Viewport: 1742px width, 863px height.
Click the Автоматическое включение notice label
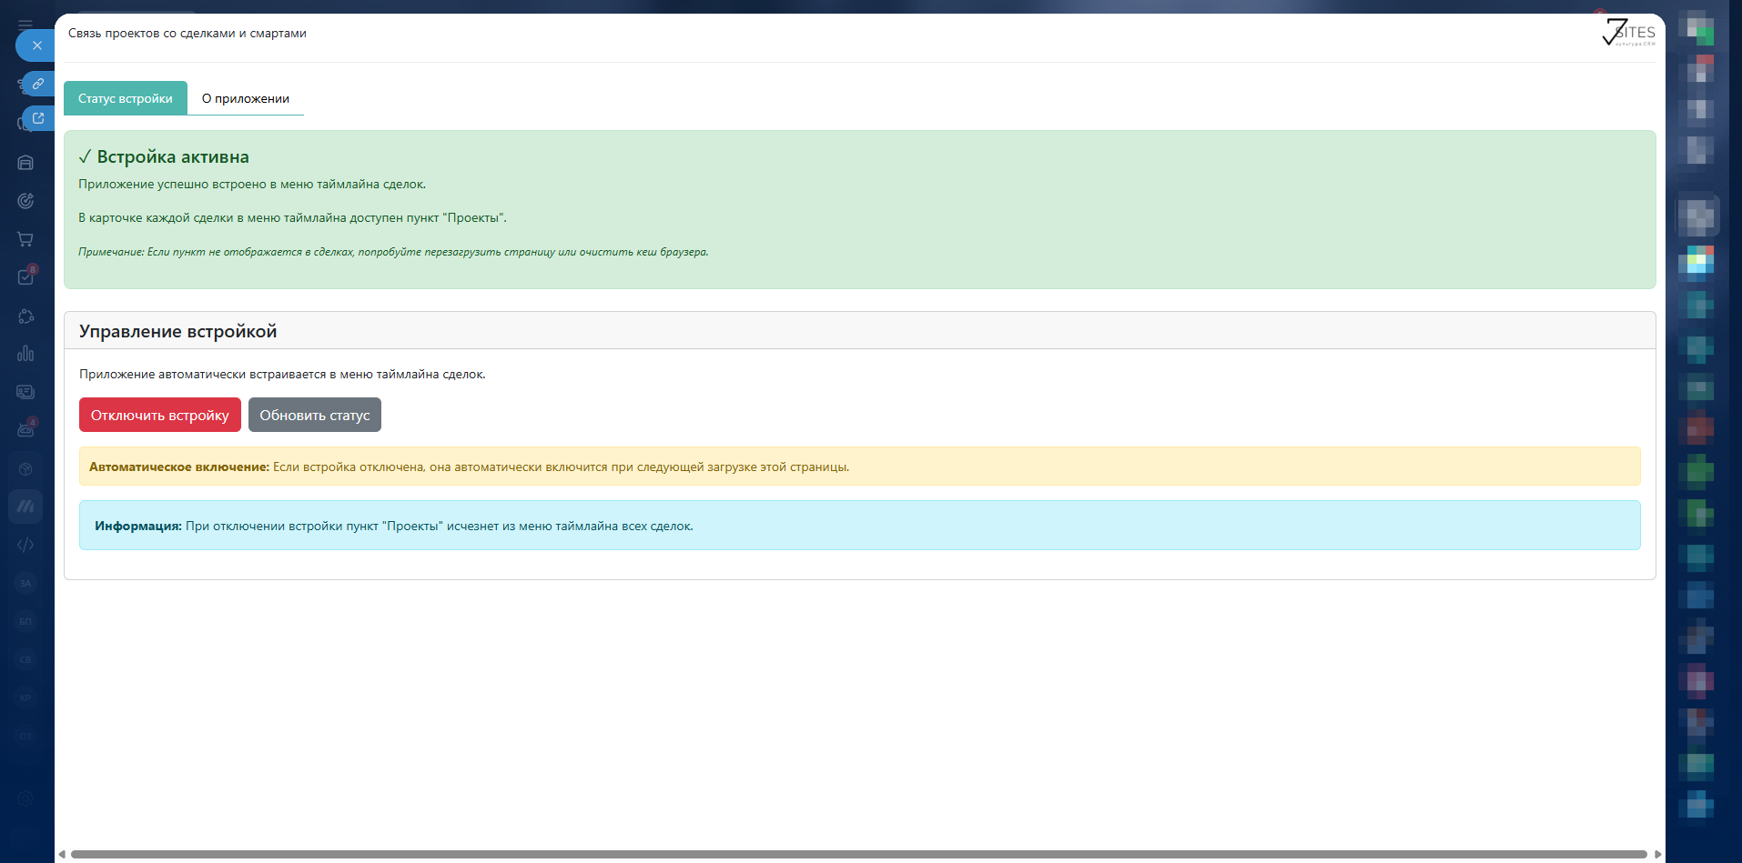pyautogui.click(x=179, y=467)
